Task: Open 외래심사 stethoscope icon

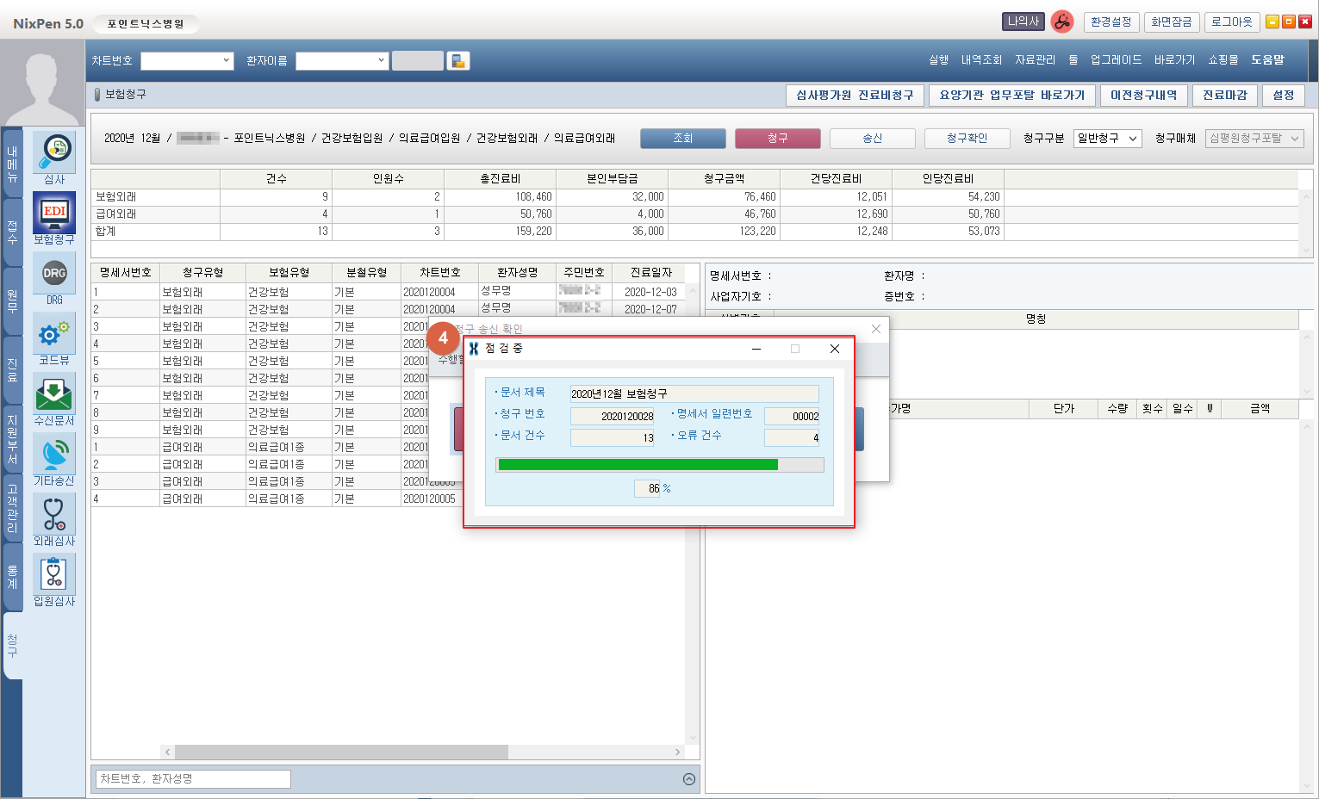Action: (54, 515)
